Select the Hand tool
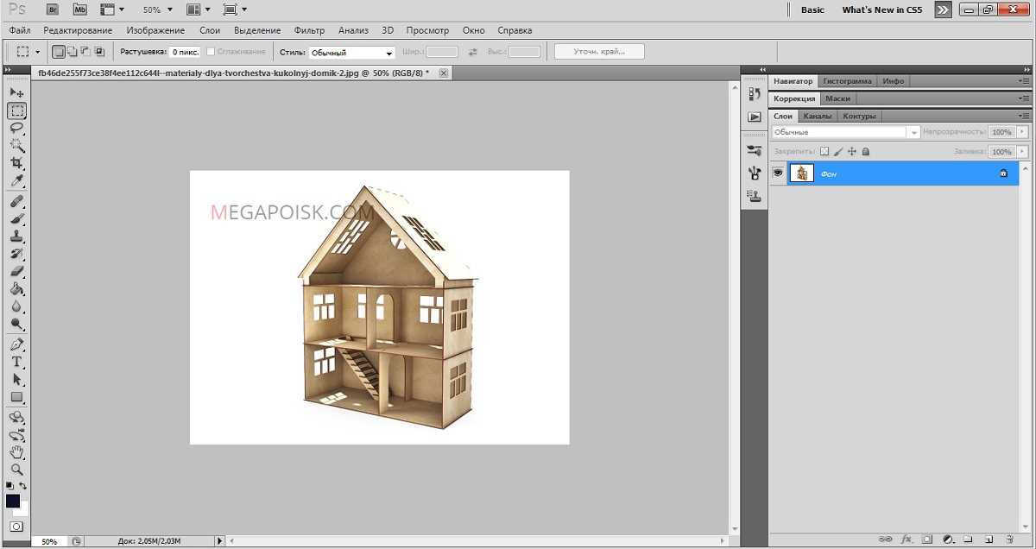Image resolution: width=1036 pixels, height=549 pixels. (x=16, y=452)
